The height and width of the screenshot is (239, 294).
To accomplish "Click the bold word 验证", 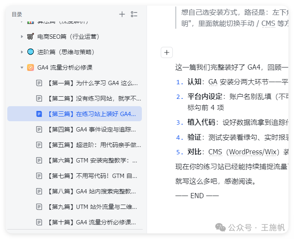I will [194, 137].
